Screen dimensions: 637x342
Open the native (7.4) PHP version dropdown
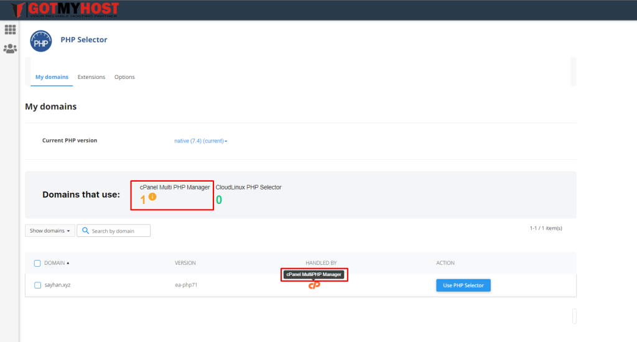200,141
